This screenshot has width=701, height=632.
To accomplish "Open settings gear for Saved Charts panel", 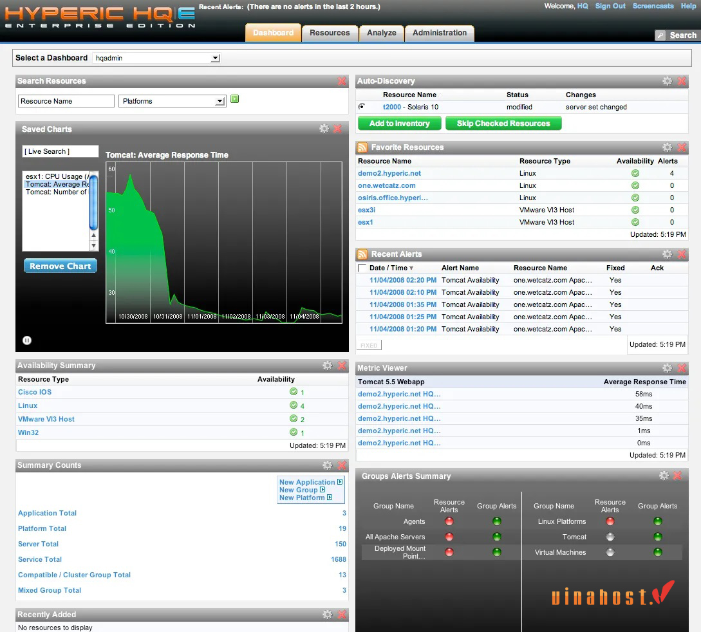I will [x=324, y=129].
